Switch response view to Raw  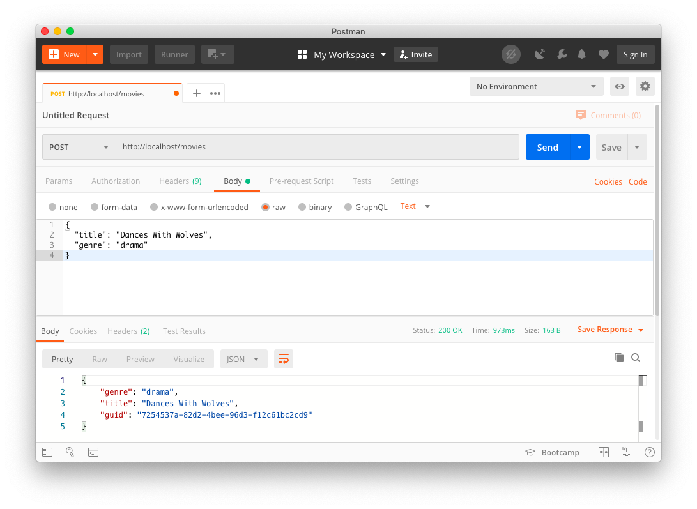coord(100,359)
